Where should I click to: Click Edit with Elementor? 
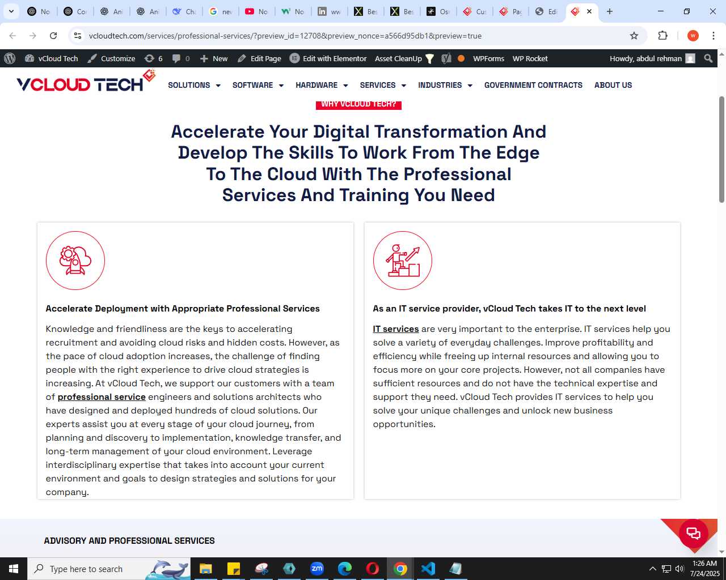coord(328,58)
